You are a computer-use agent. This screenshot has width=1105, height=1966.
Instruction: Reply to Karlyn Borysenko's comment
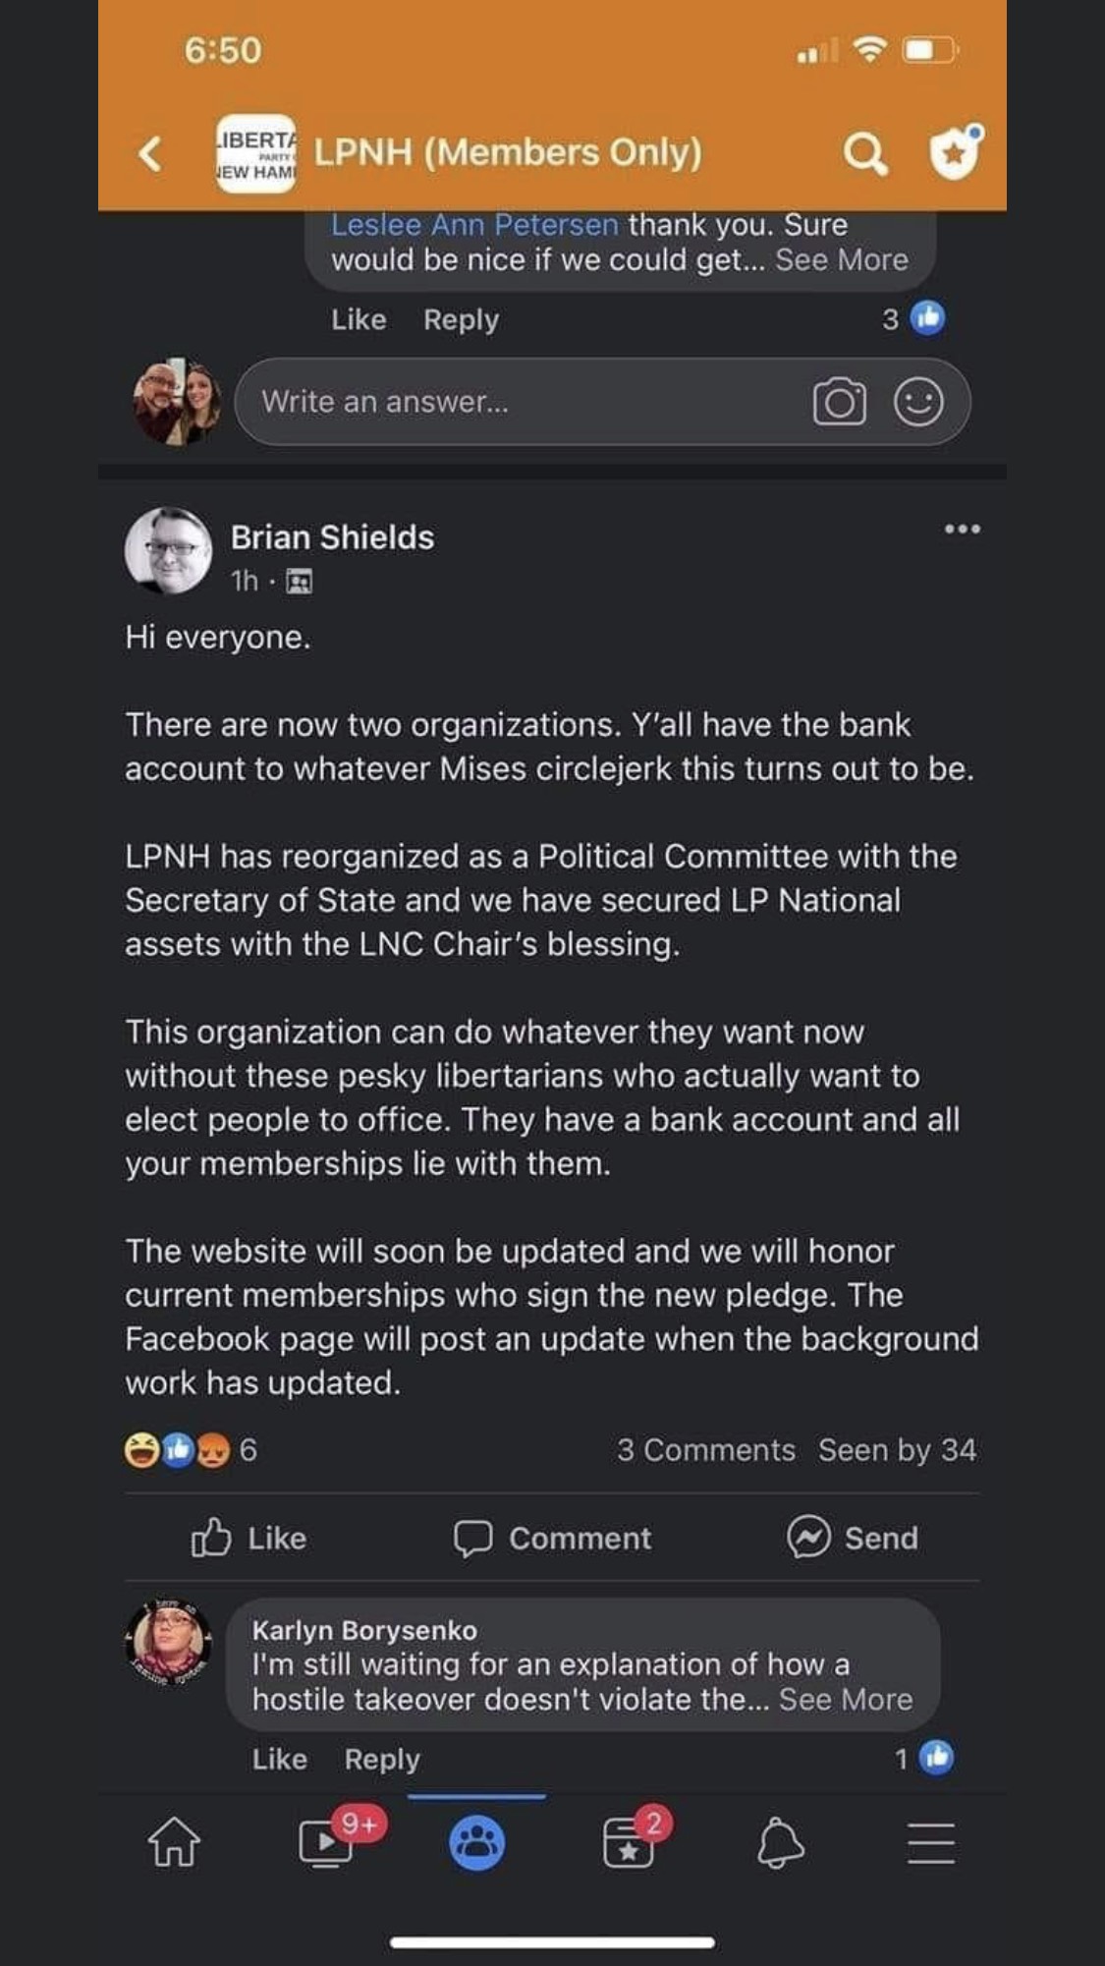coord(382,1760)
